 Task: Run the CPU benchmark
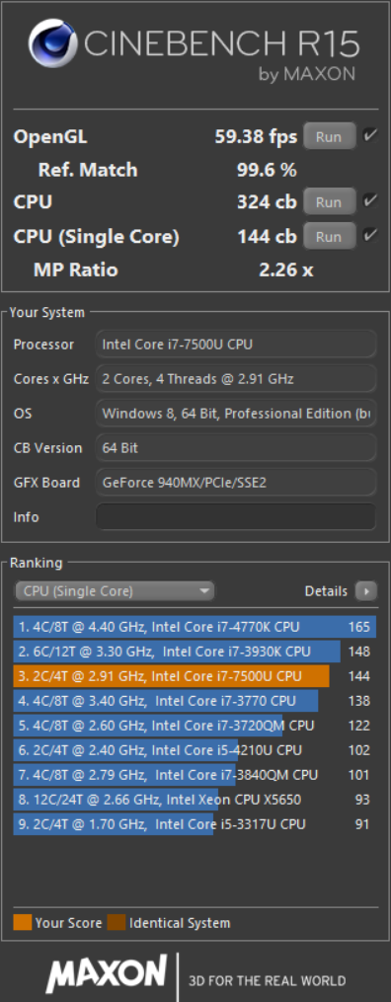click(x=329, y=202)
